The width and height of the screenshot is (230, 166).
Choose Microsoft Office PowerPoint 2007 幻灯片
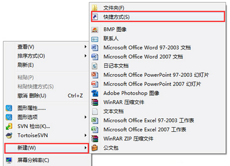158,84
